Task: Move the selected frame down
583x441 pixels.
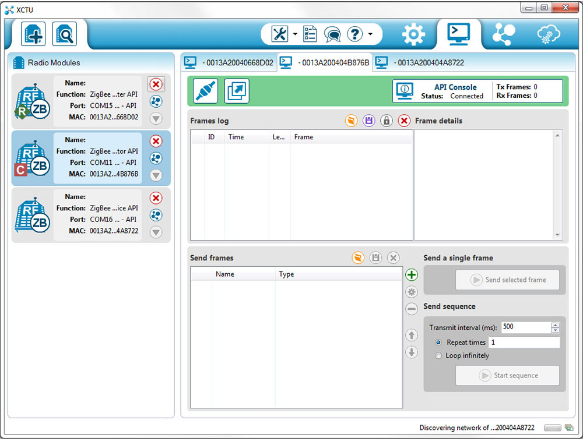Action: [x=411, y=352]
